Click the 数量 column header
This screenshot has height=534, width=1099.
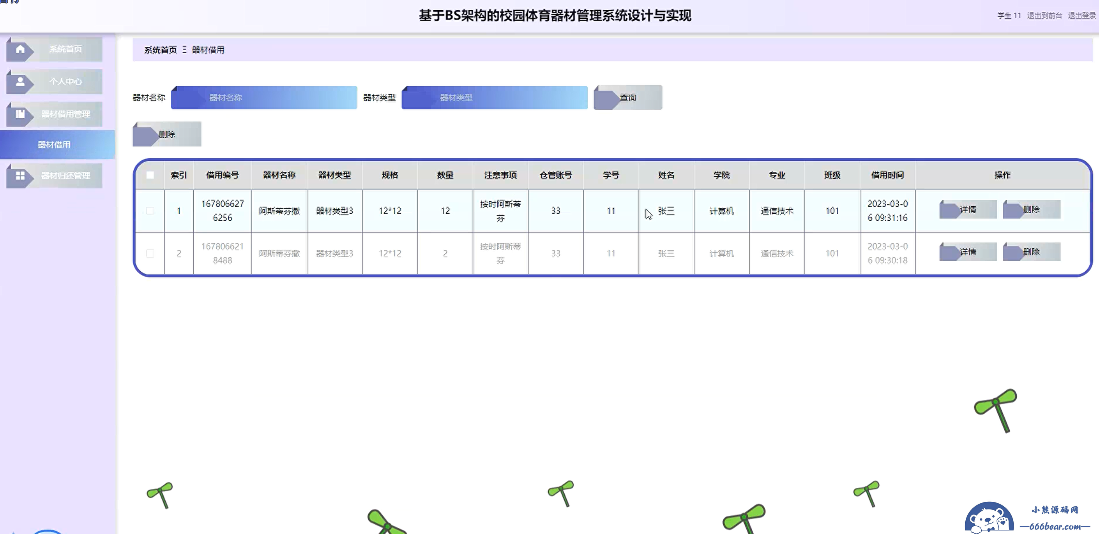(x=445, y=175)
